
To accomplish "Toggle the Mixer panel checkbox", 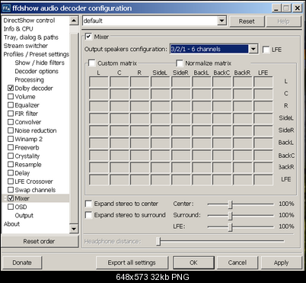I will tap(88, 37).
